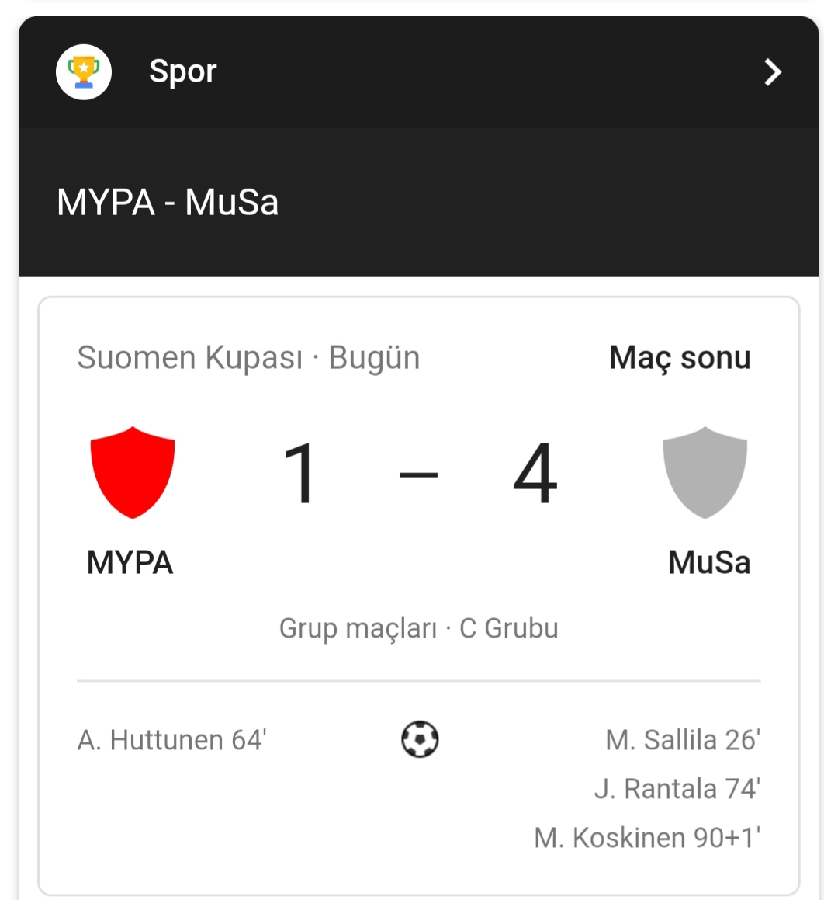Screen dimensions: 824x900
Task: Tap the soccer ball goals icon
Action: pos(420,738)
